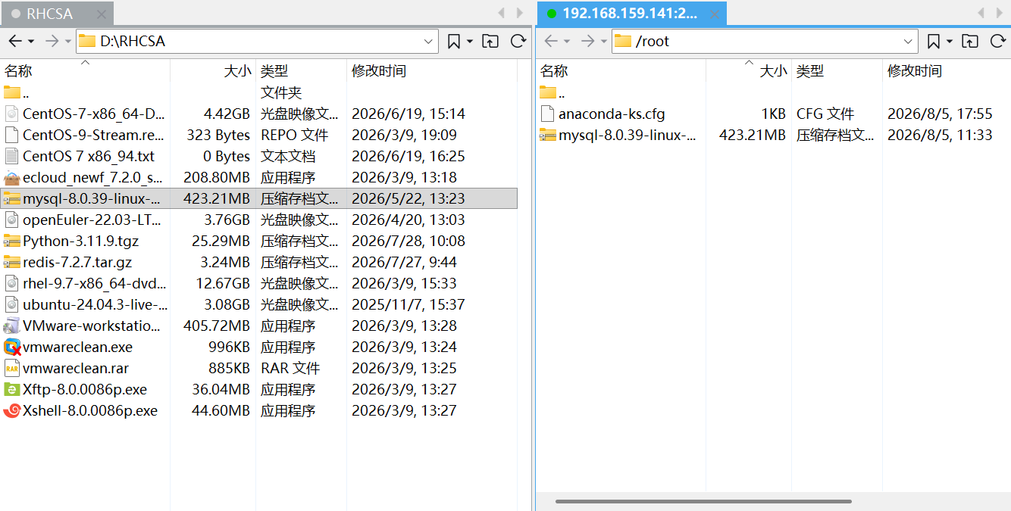Click the redis-7.2.7.tar.gz archive icon
This screenshot has width=1011, height=511.
[x=11, y=263]
